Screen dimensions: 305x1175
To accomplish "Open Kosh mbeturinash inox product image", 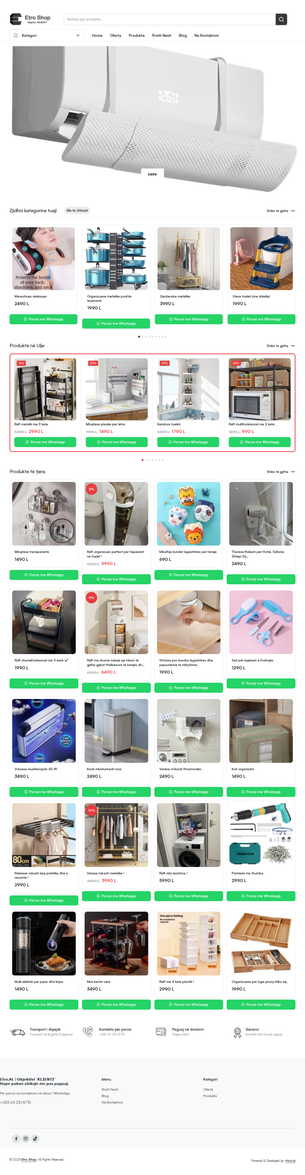I will [116, 731].
